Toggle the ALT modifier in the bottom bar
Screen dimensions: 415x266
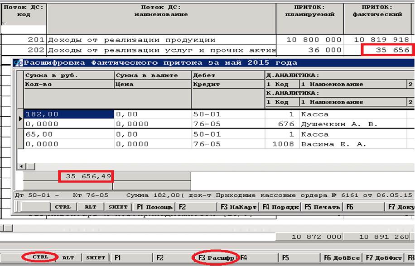(x=68, y=257)
